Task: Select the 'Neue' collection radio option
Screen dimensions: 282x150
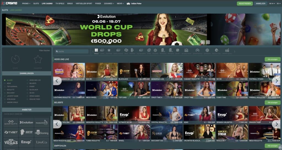Action: pos(7,84)
